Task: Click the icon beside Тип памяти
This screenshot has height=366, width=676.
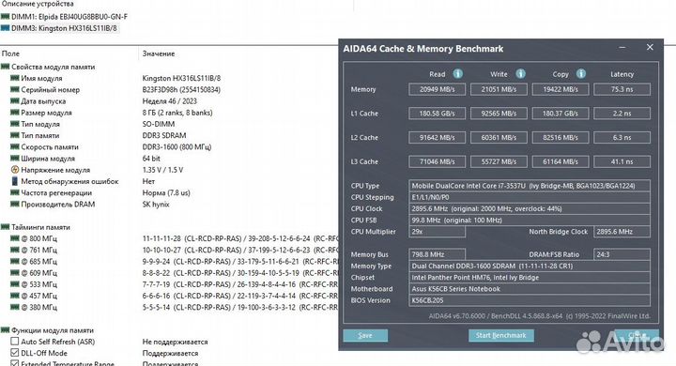Action: click(15, 135)
